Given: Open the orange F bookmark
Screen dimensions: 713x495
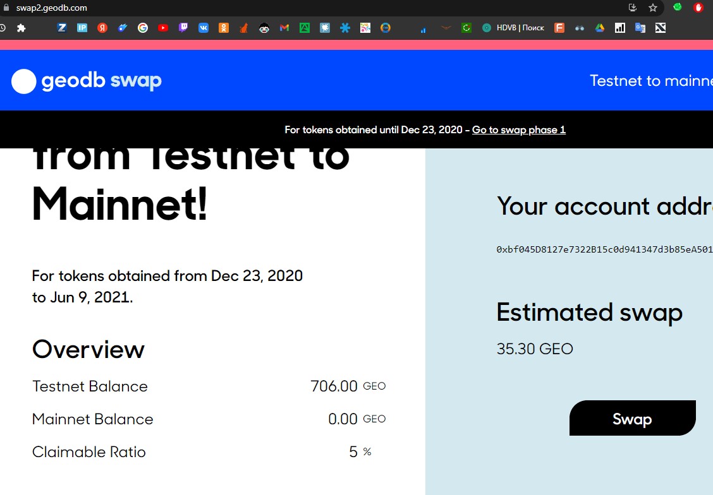Looking at the screenshot, I should coord(559,28).
